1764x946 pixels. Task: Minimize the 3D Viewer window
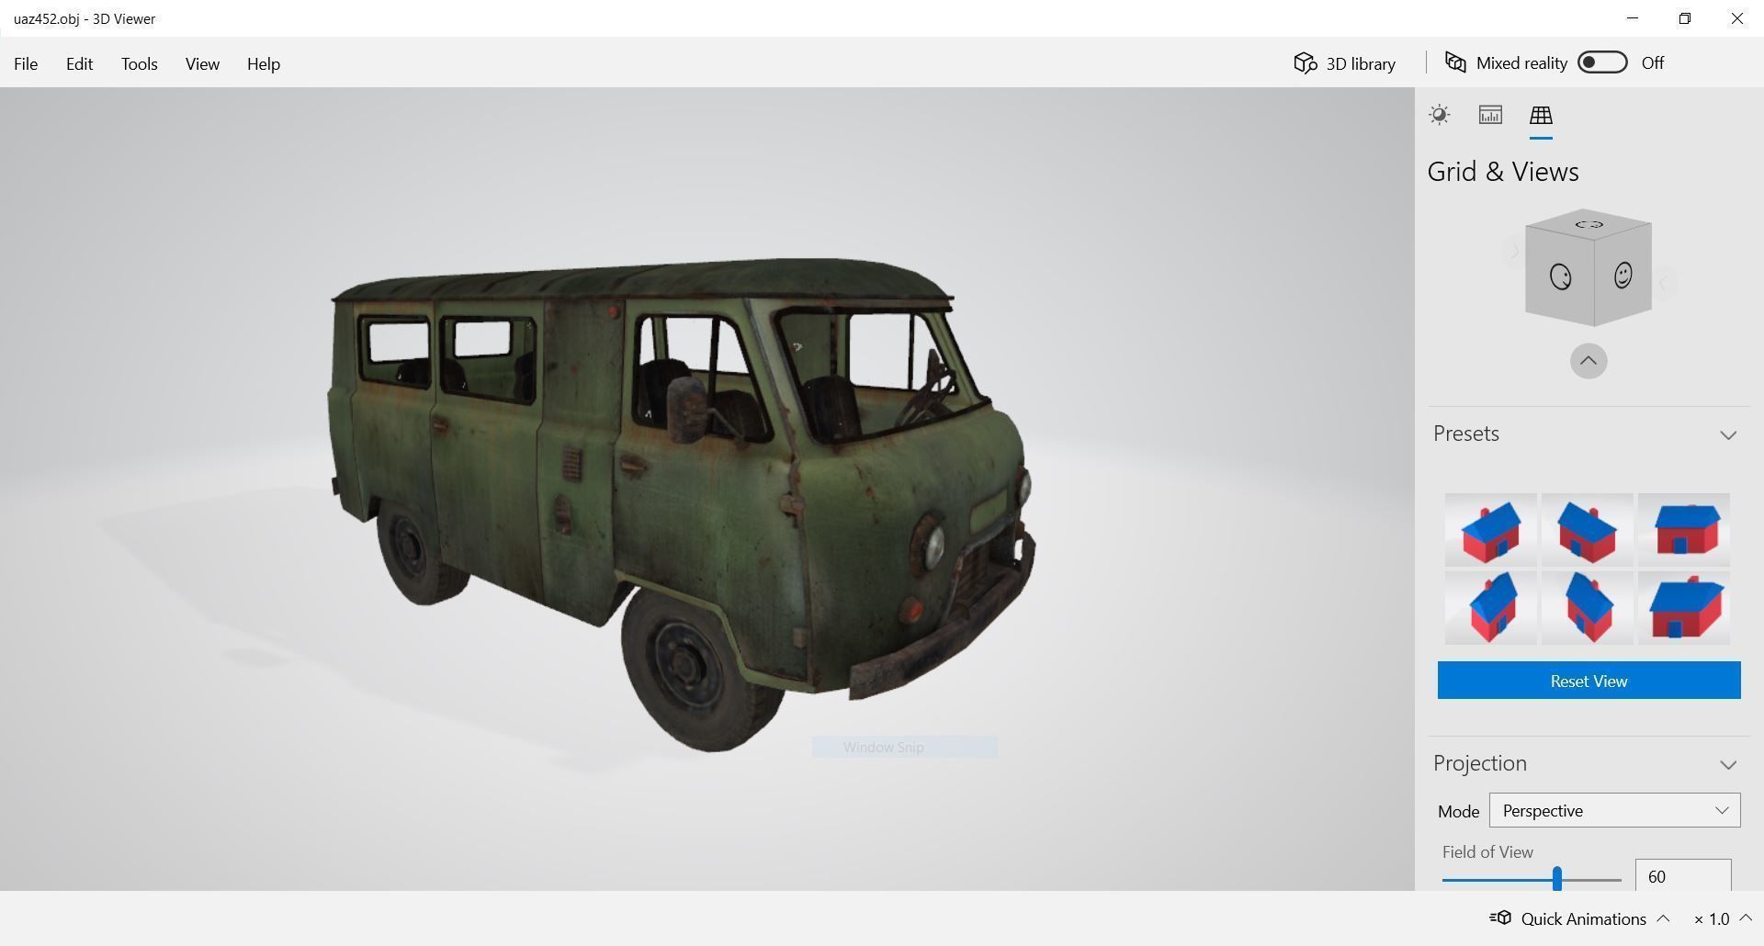tap(1632, 18)
